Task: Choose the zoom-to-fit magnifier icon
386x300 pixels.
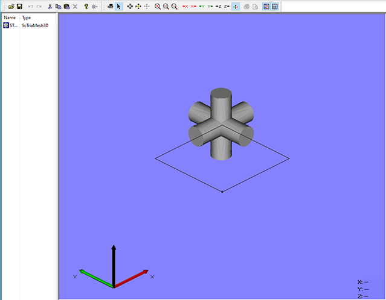Action: coord(175,6)
